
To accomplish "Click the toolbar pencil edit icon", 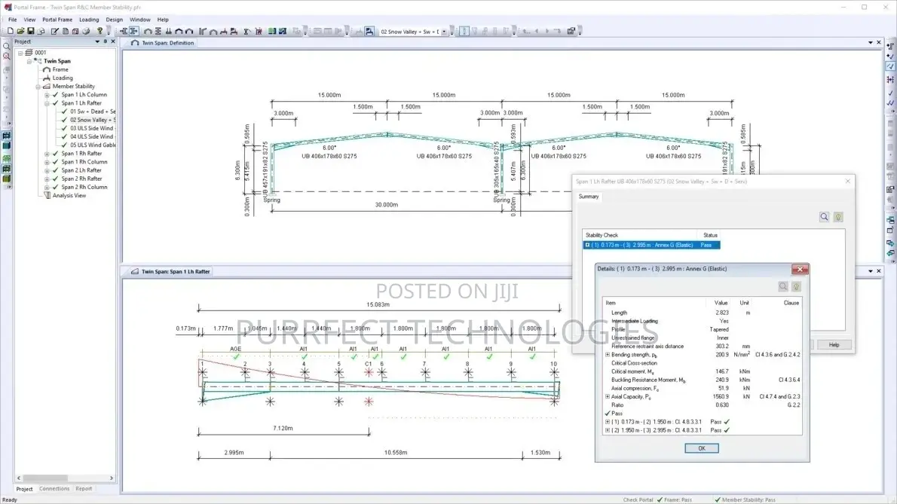I will coord(55,31).
